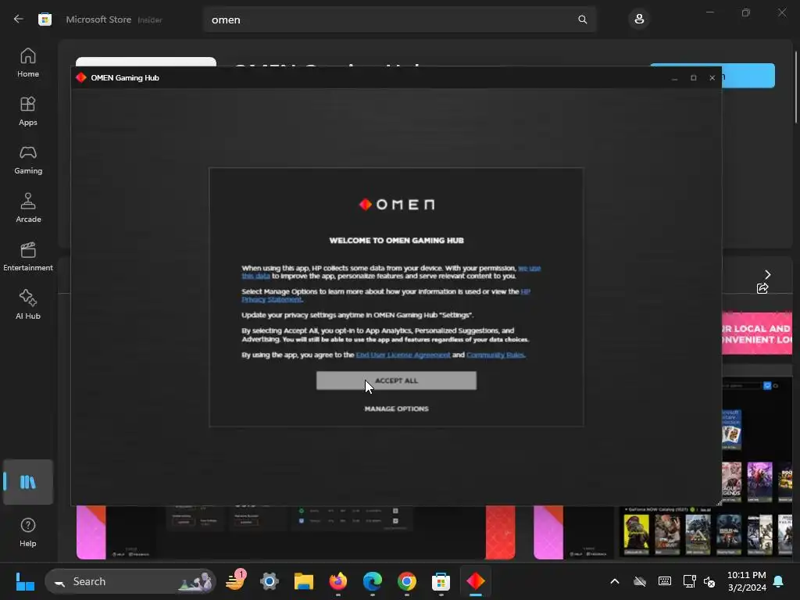Image resolution: width=800 pixels, height=600 pixels.
Task: Open AI Hub in the Store sidebar
Action: pyautogui.click(x=28, y=305)
